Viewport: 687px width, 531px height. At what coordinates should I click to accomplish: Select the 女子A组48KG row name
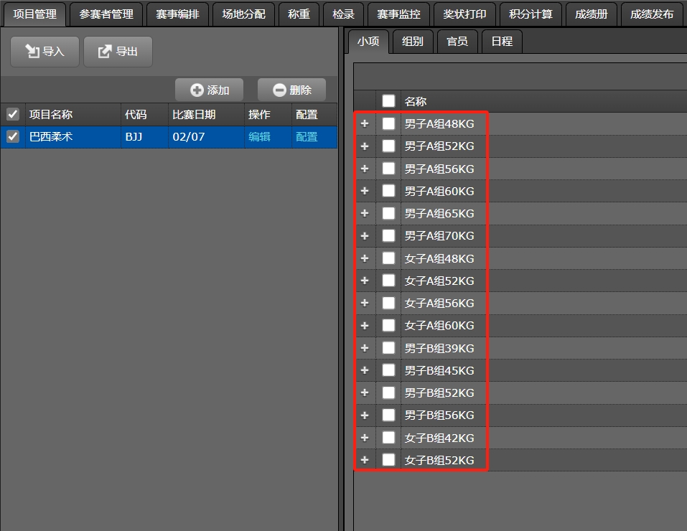(439, 258)
